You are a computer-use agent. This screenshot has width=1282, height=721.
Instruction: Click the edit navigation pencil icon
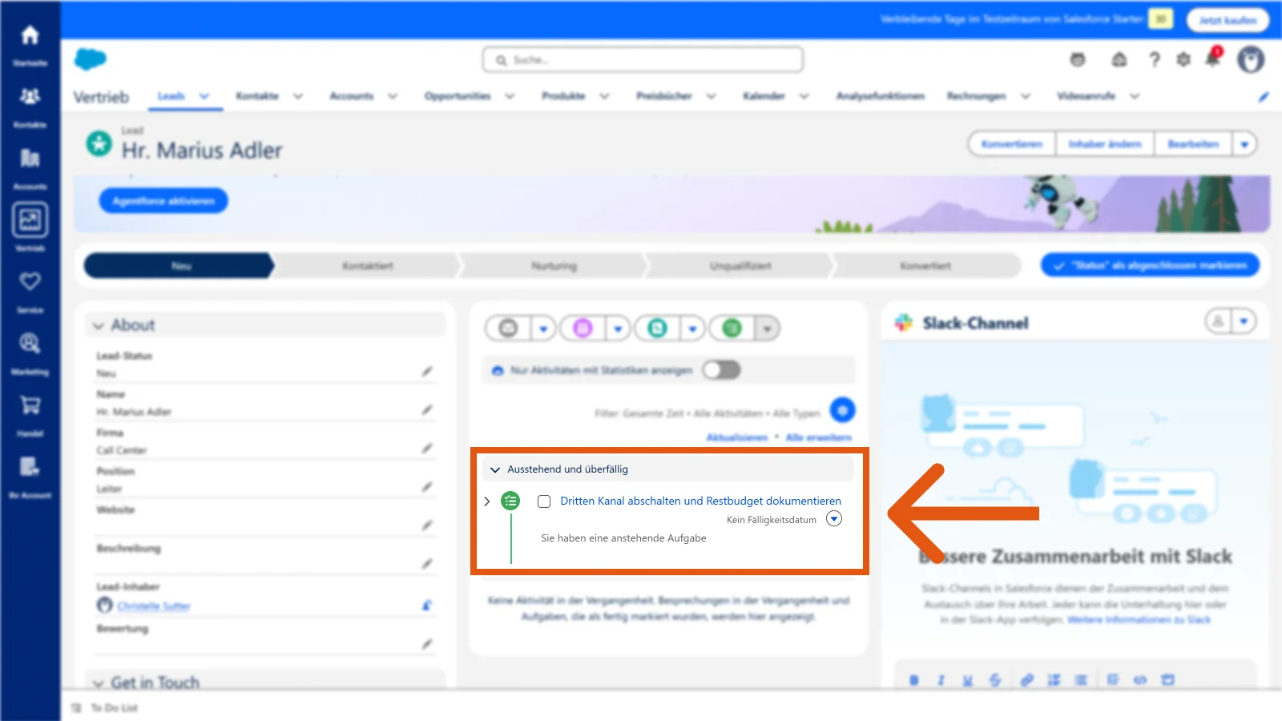coord(1264,96)
